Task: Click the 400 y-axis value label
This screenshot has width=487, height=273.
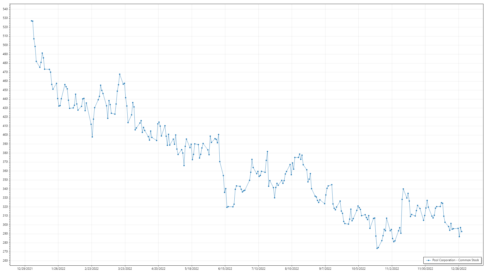Action: click(x=5, y=135)
